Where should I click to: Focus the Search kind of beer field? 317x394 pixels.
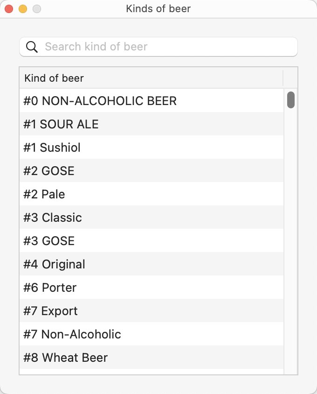(x=158, y=47)
